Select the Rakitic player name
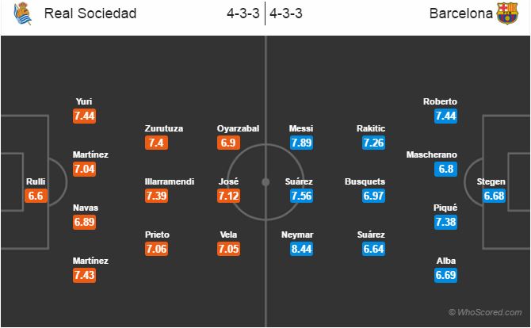 370,128
